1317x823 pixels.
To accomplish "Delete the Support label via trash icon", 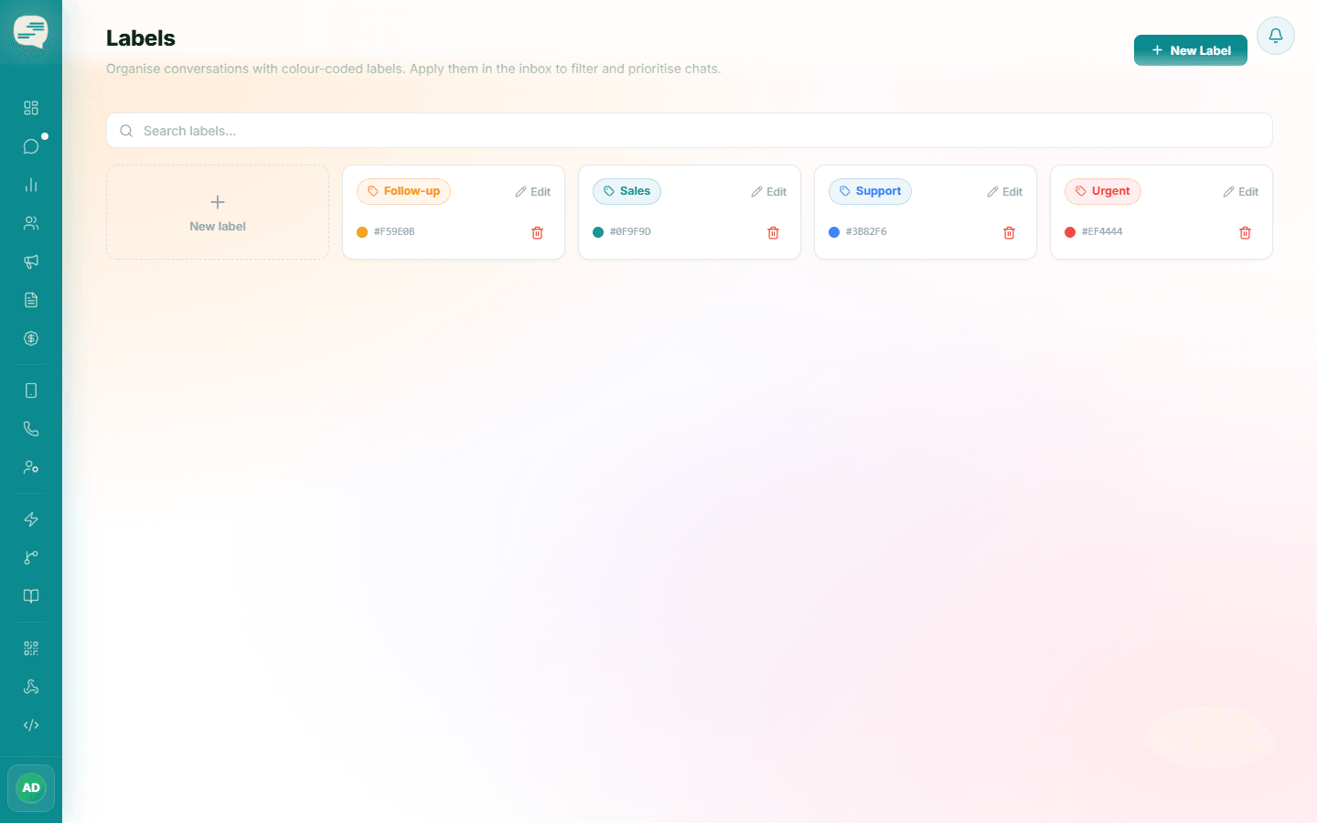I will click(1009, 232).
